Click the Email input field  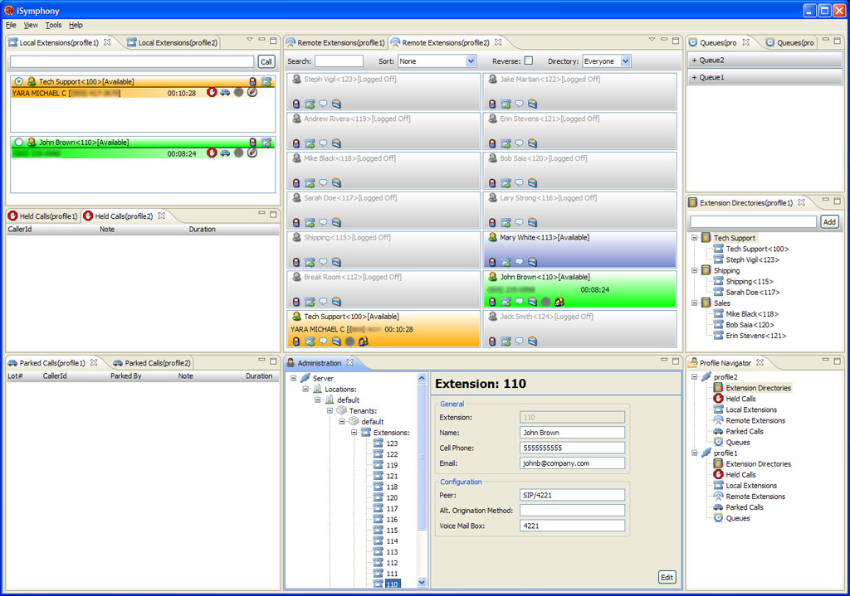click(572, 463)
